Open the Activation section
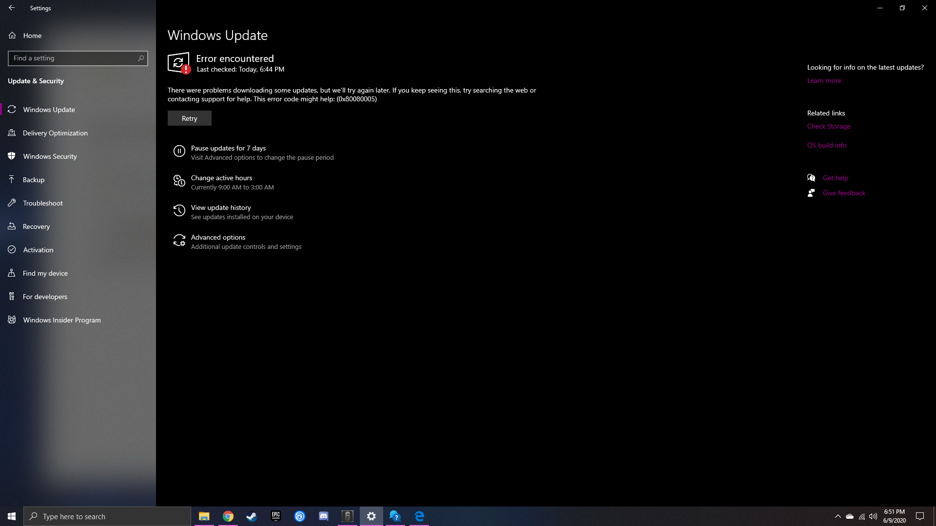The image size is (936, 526). pyautogui.click(x=78, y=250)
